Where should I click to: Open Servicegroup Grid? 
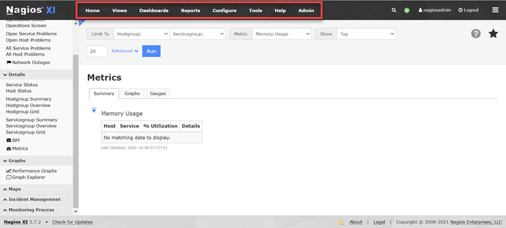(26, 132)
